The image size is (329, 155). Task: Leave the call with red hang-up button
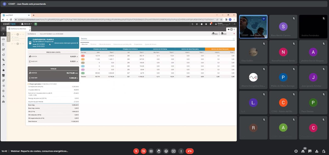click(x=190, y=151)
